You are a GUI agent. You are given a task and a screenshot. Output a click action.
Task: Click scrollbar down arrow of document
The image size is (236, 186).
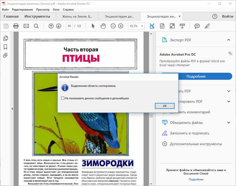click(151, 184)
